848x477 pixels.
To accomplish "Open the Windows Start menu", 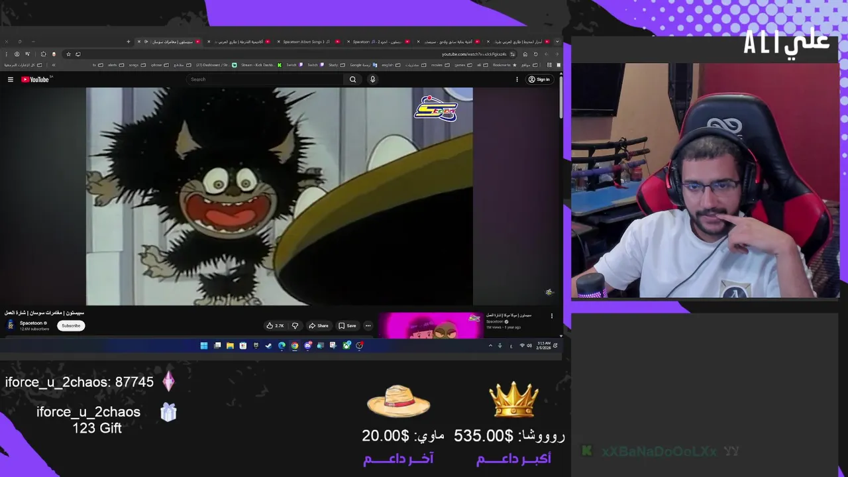I will [204, 345].
